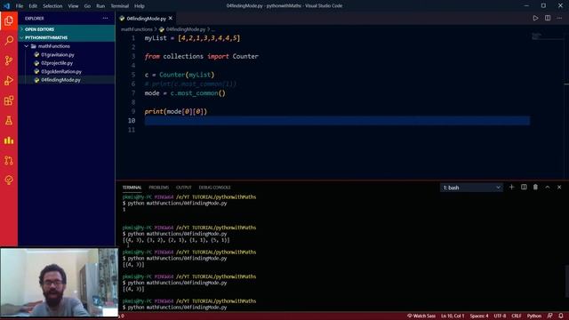Open the File menu
569x320 pixels.
20,6
